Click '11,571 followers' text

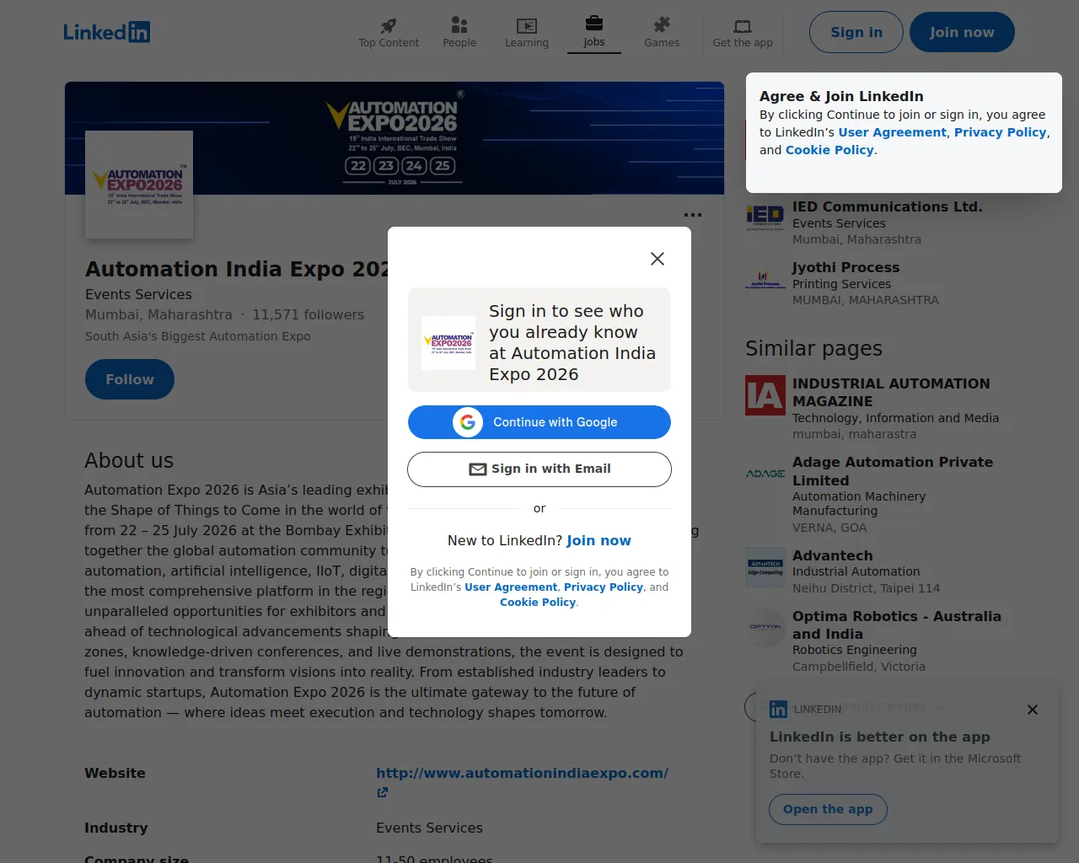(x=309, y=315)
